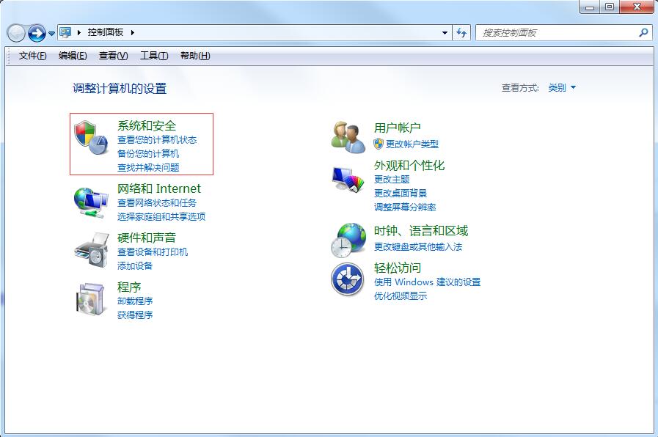Open the 帮助(H) menu
Screen dimensions: 658x437
pyautogui.click(x=195, y=56)
